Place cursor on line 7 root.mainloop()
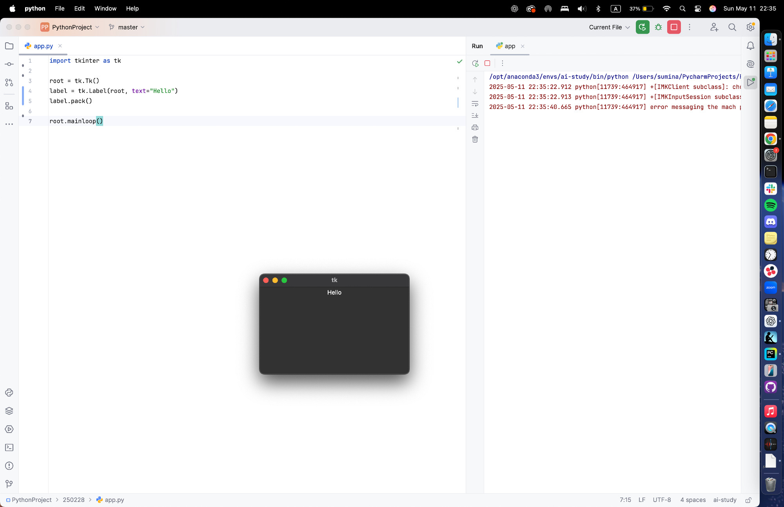 point(76,121)
